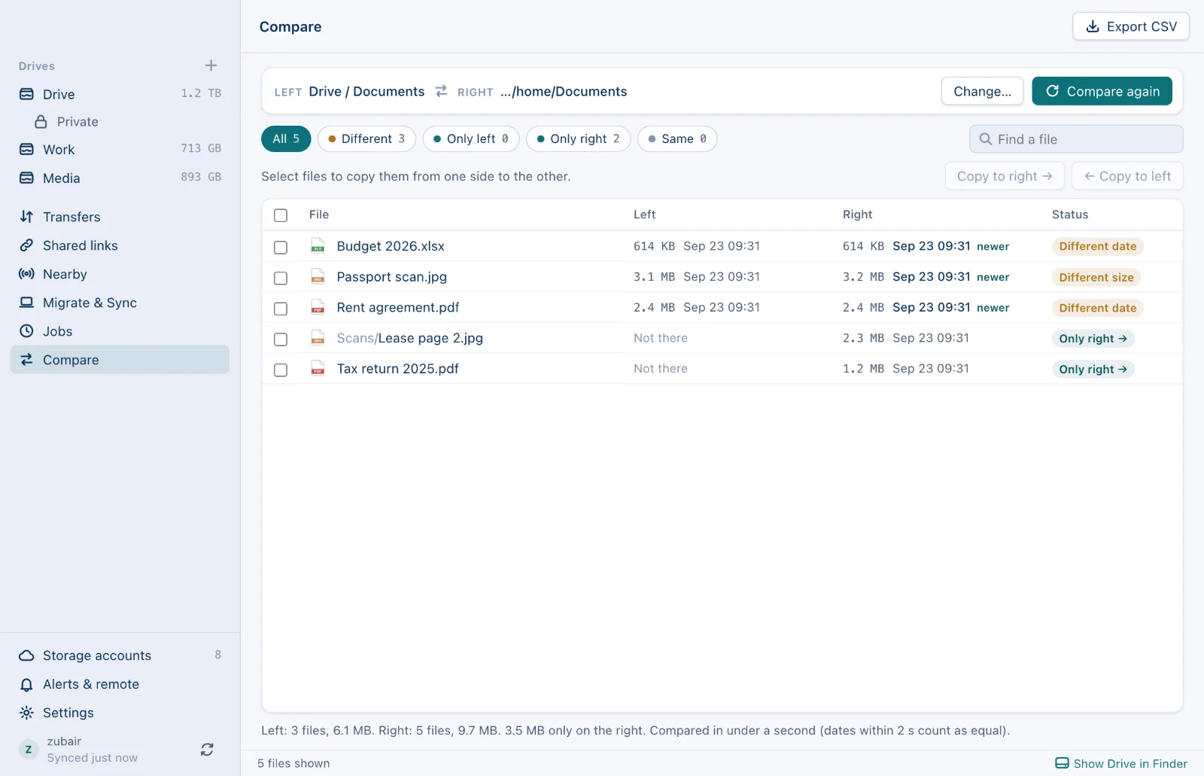
Task: Select the All 5 filter tab
Action: (286, 138)
